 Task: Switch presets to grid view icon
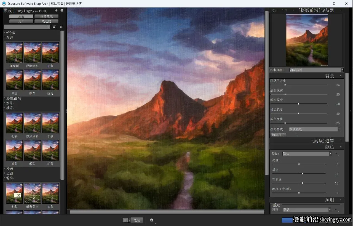click(x=61, y=27)
